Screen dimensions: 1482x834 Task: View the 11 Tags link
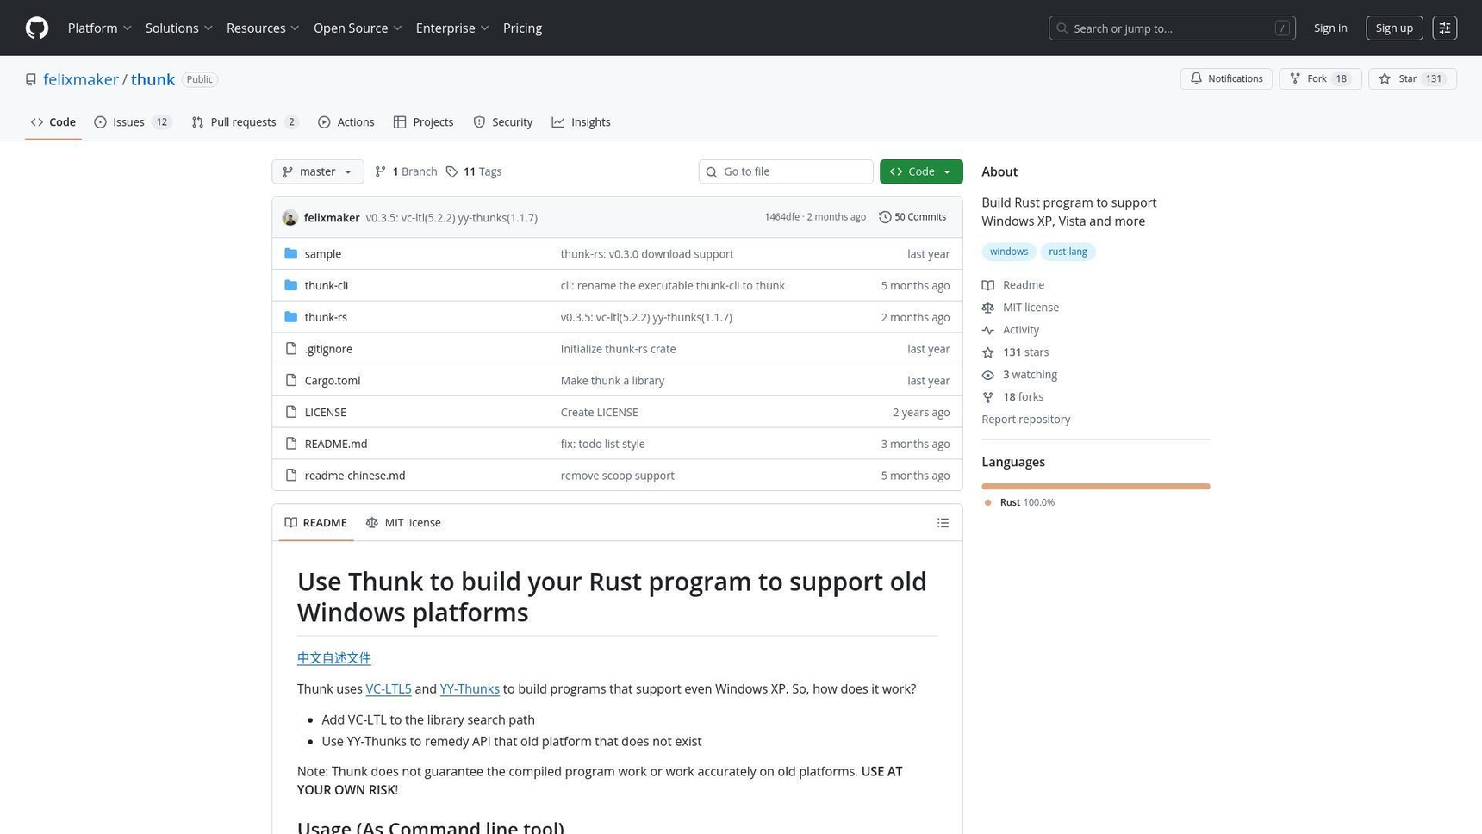pos(474,171)
